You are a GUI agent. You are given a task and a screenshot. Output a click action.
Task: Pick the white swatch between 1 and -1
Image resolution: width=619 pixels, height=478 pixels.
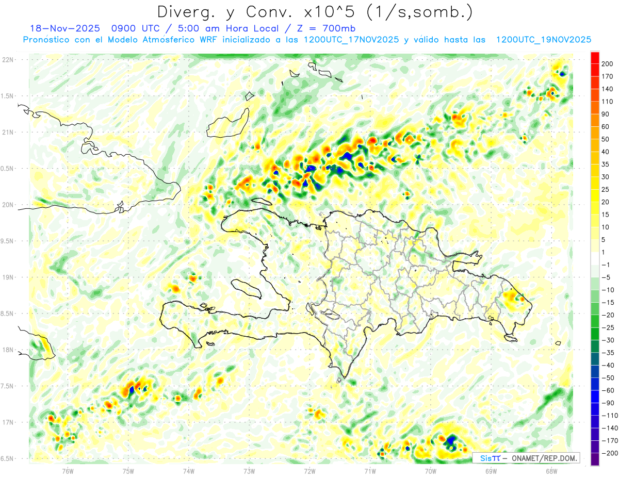tap(595, 258)
